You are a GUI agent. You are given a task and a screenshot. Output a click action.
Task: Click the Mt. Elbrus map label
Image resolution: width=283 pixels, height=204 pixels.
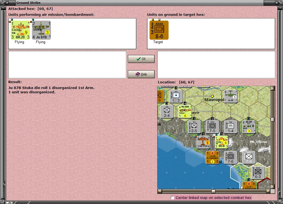tap(258, 142)
